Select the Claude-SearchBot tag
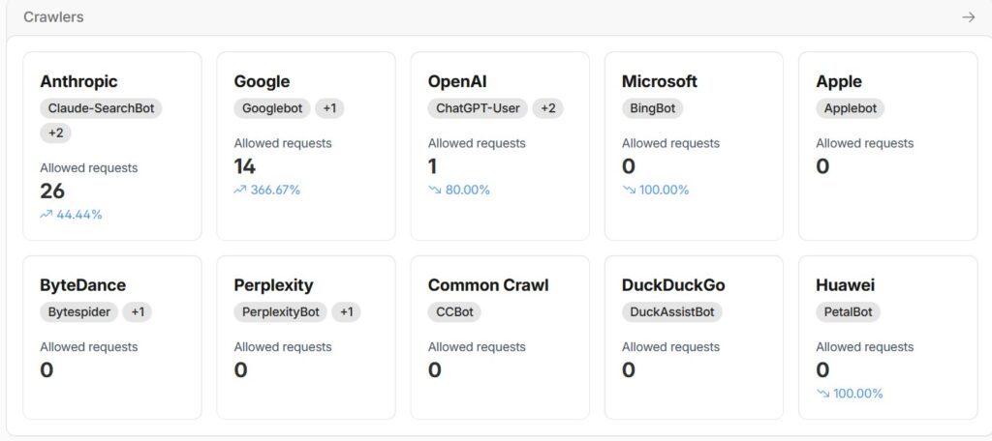The width and height of the screenshot is (992, 441). tap(101, 108)
